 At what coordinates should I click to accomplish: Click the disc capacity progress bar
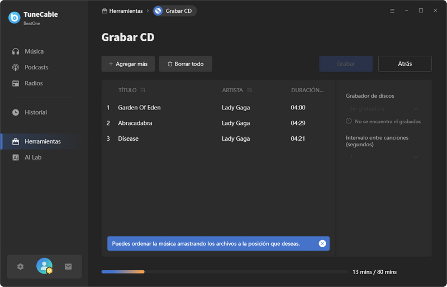click(x=224, y=272)
